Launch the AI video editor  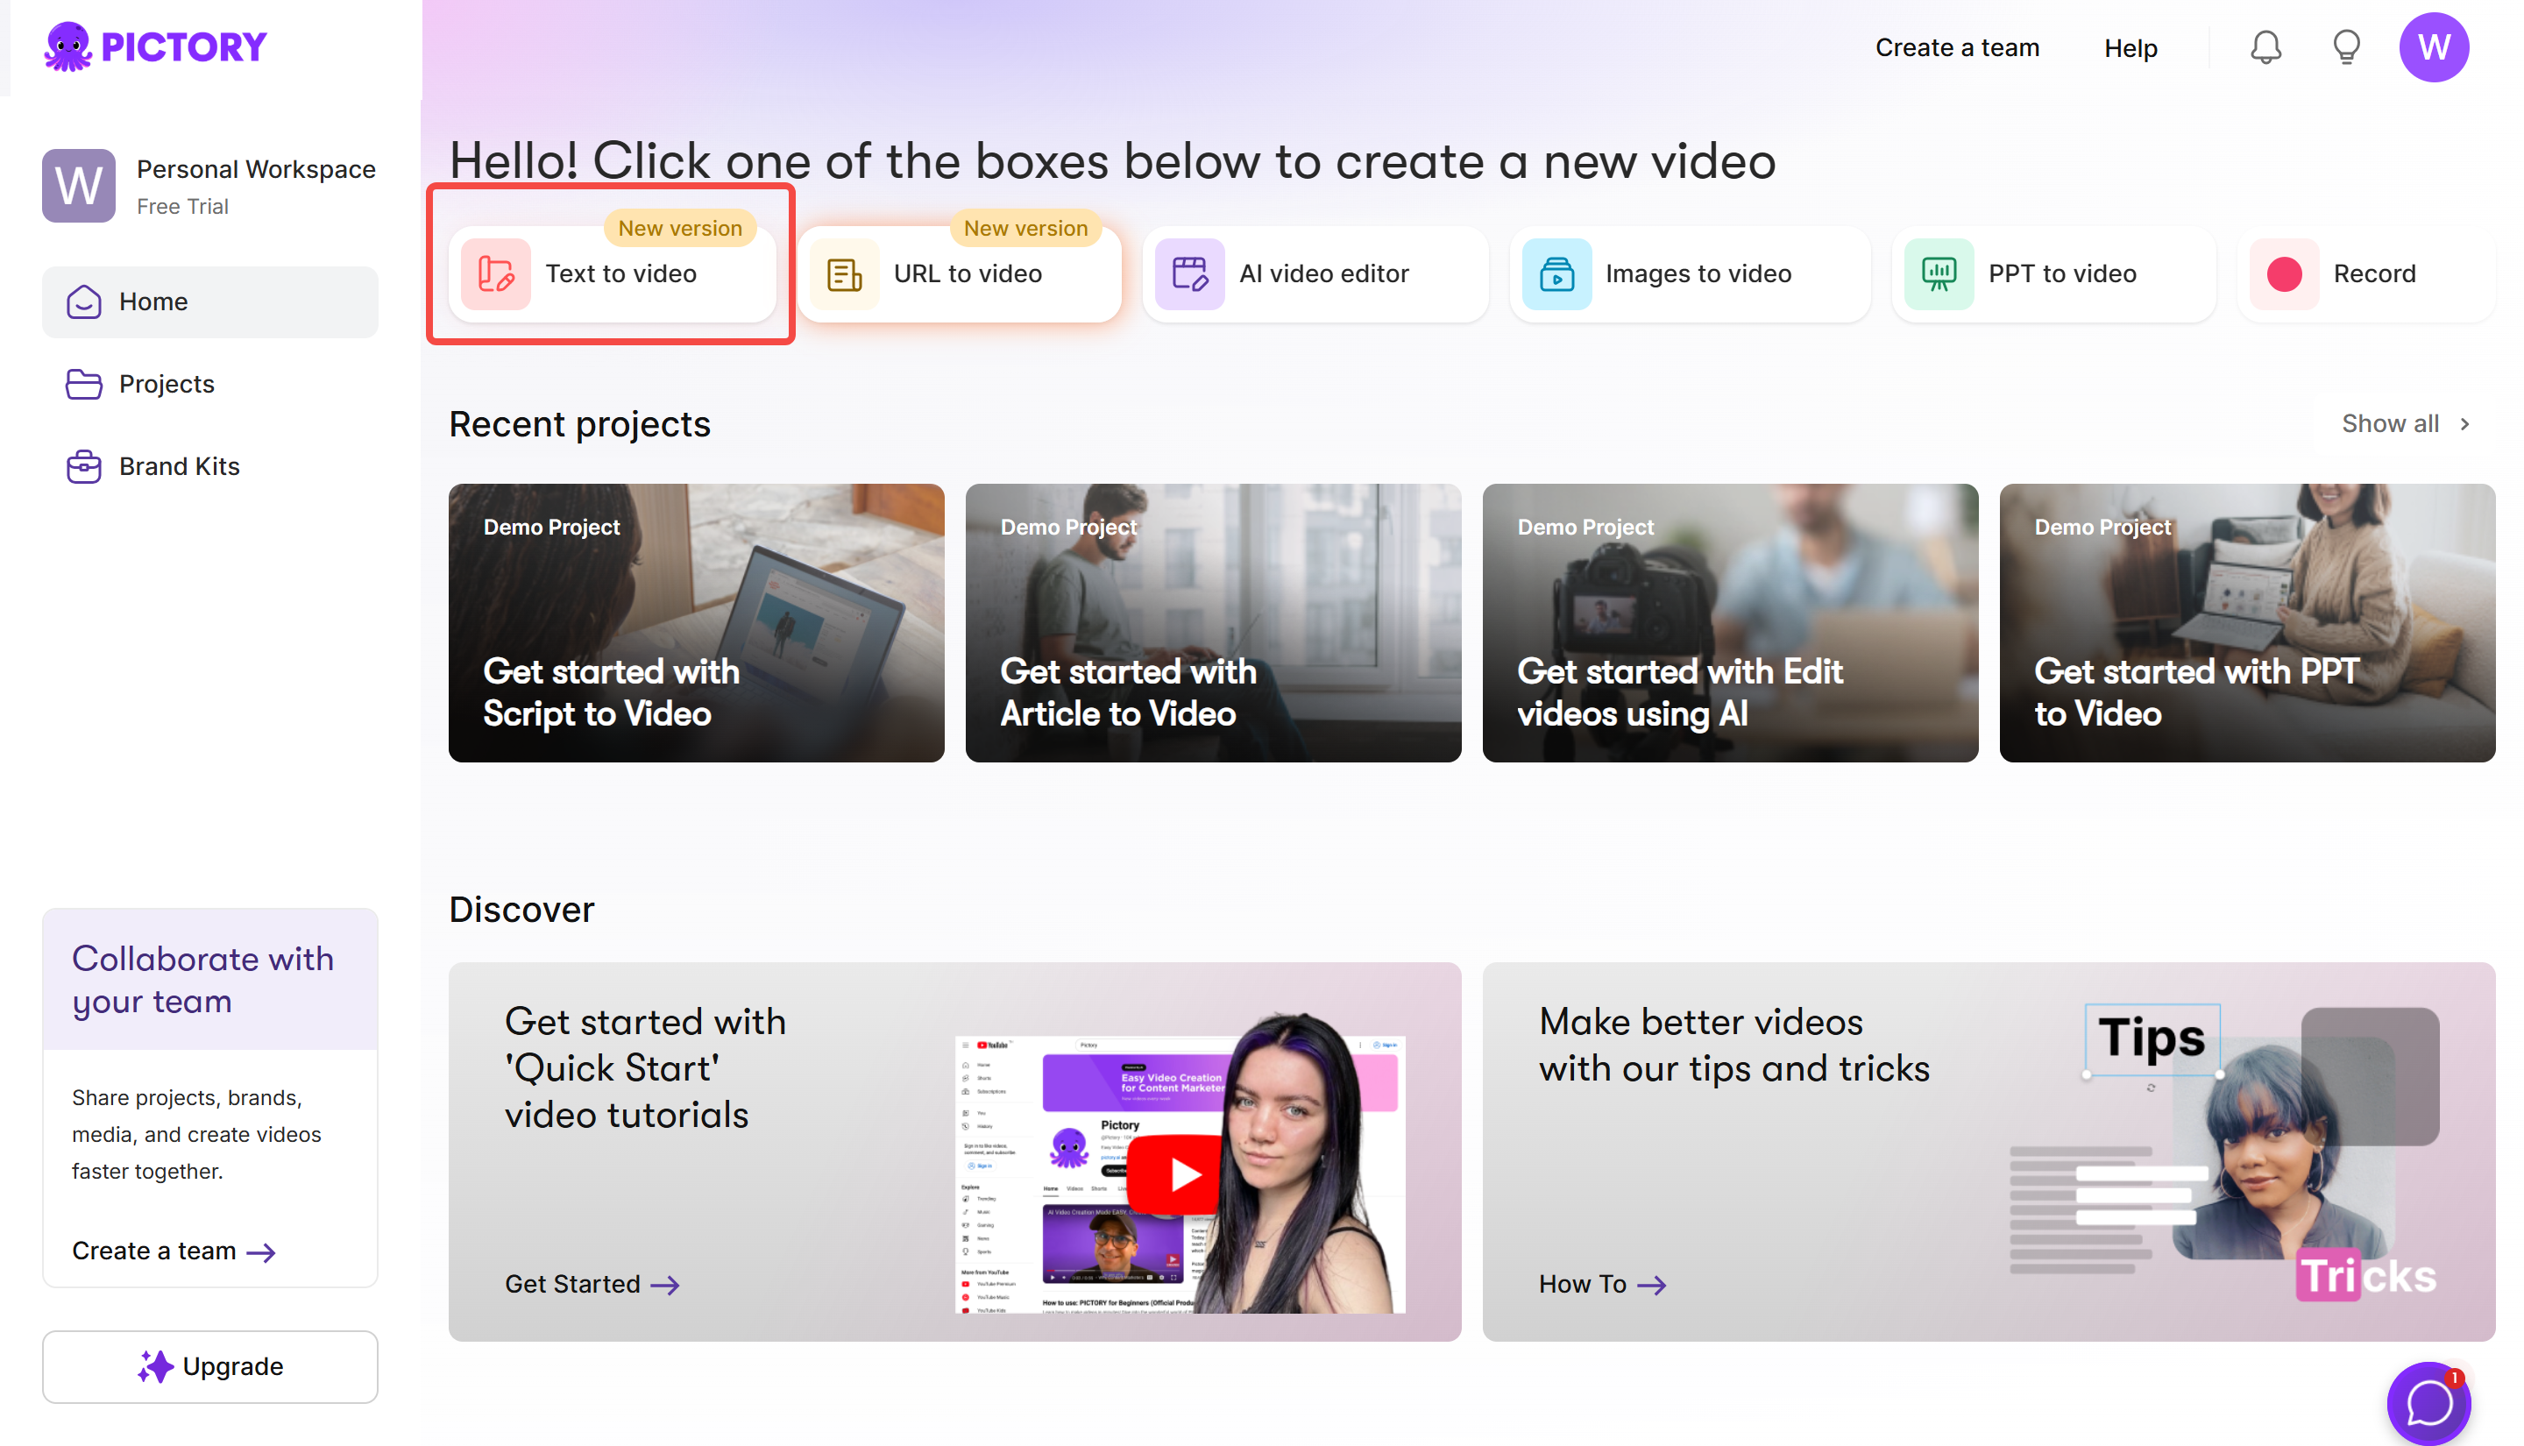coord(1315,274)
